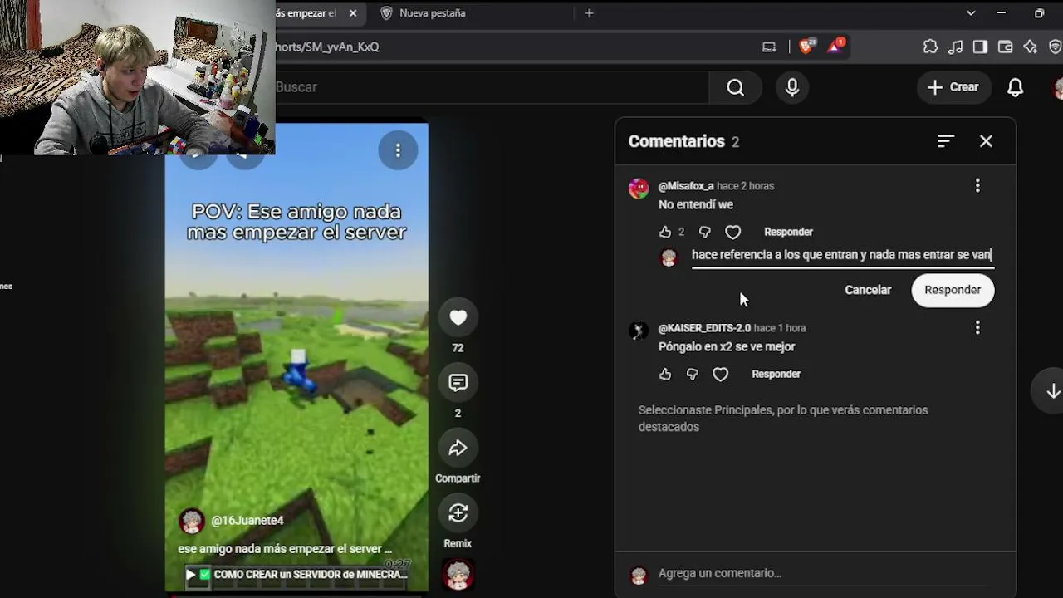Click the 'hace 1 hora' timestamp

[779, 328]
